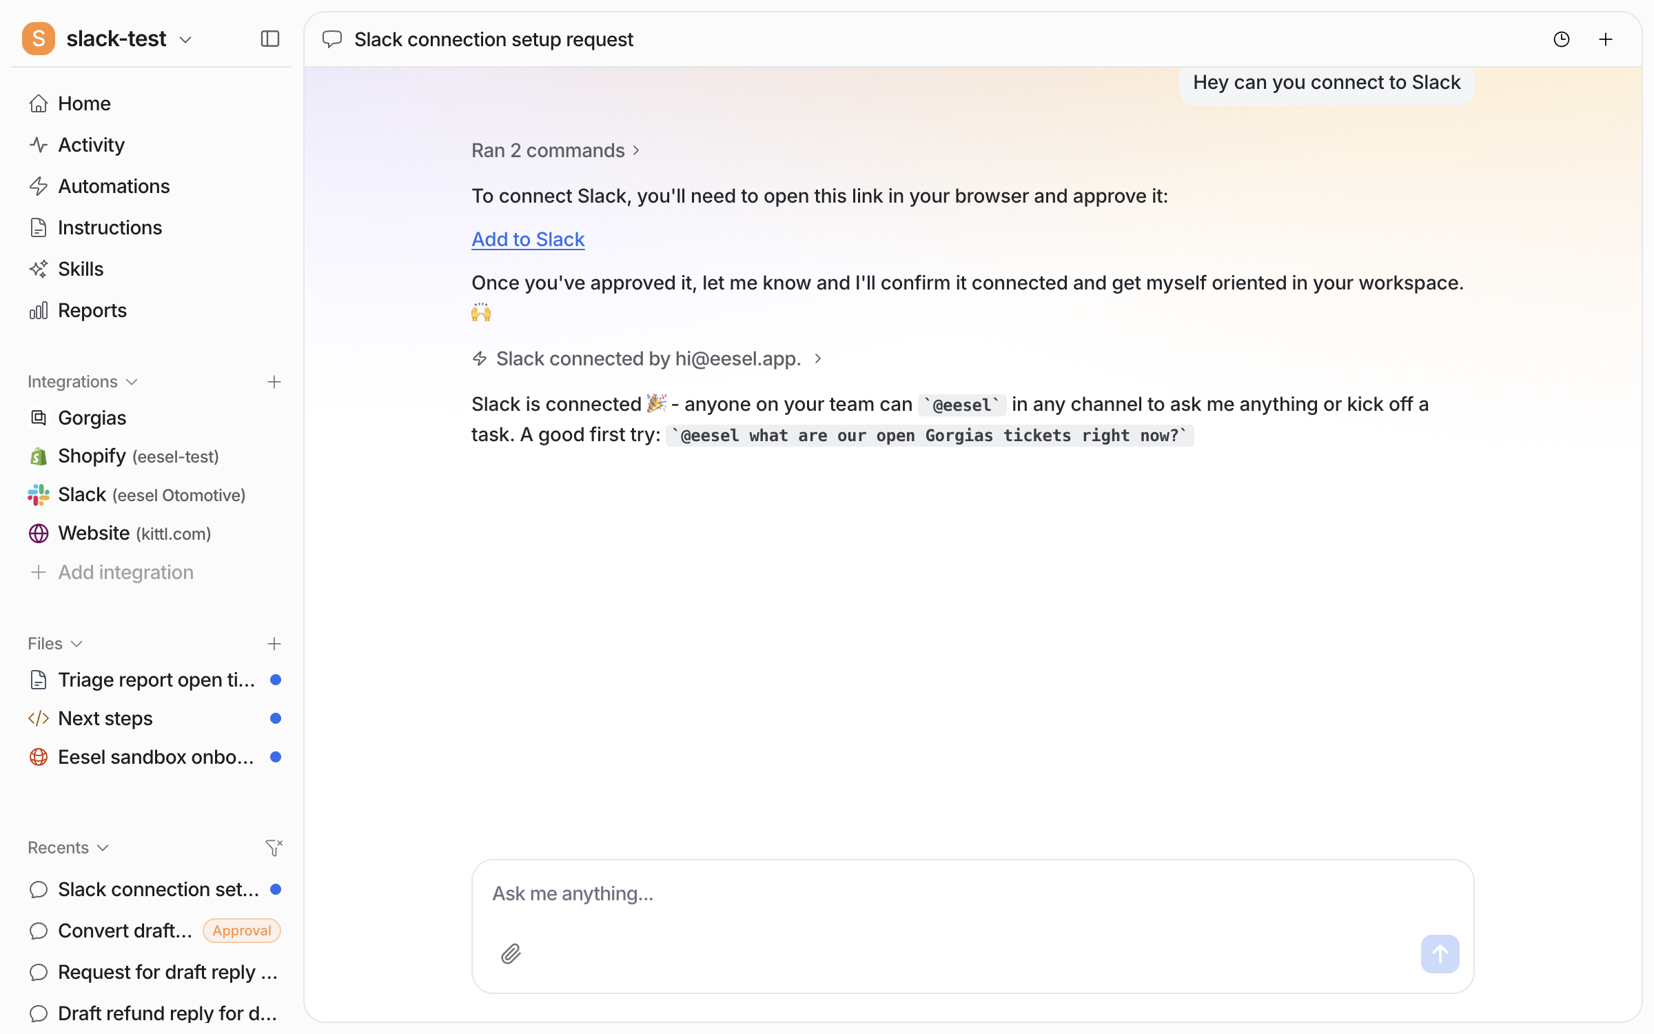Open the Activity page
Image resolution: width=1654 pixels, height=1034 pixels.
152,145
